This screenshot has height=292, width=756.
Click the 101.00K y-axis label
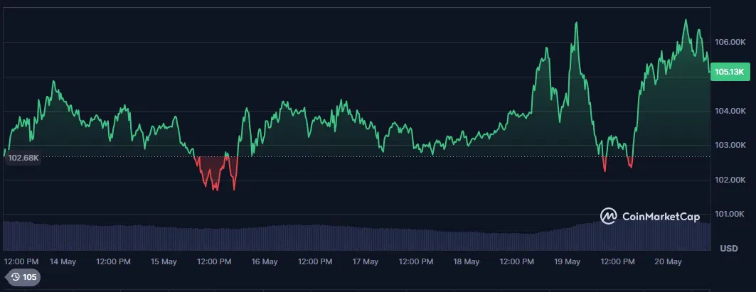(x=730, y=215)
